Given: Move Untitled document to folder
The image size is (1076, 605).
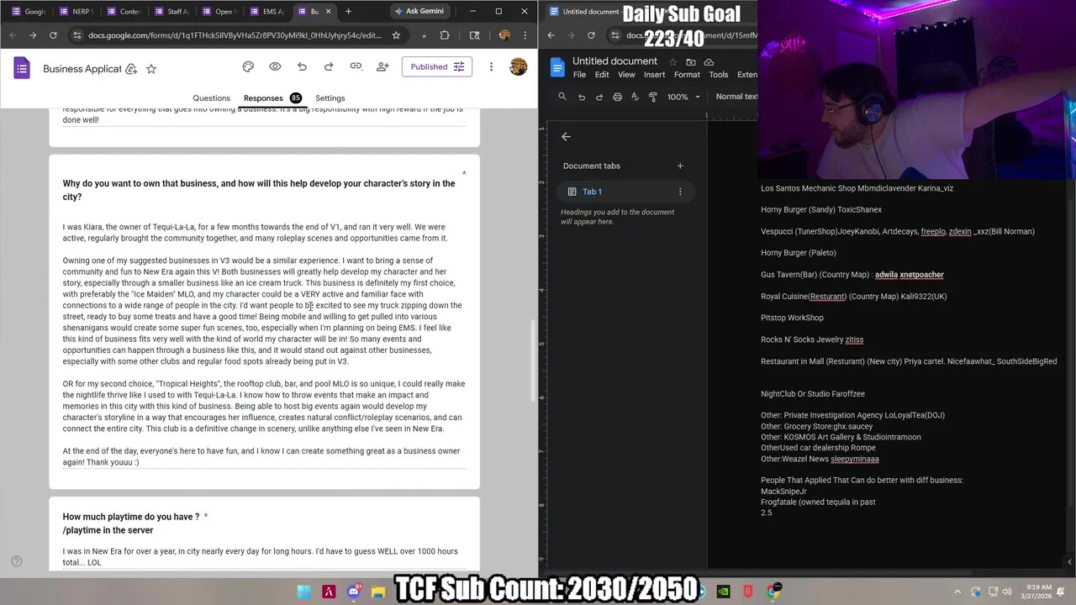Looking at the screenshot, I should point(691,62).
